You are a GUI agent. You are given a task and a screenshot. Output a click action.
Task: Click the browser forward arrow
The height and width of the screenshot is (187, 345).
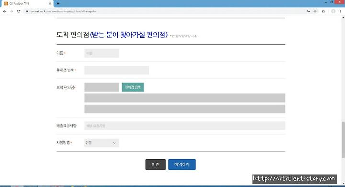click(11, 11)
